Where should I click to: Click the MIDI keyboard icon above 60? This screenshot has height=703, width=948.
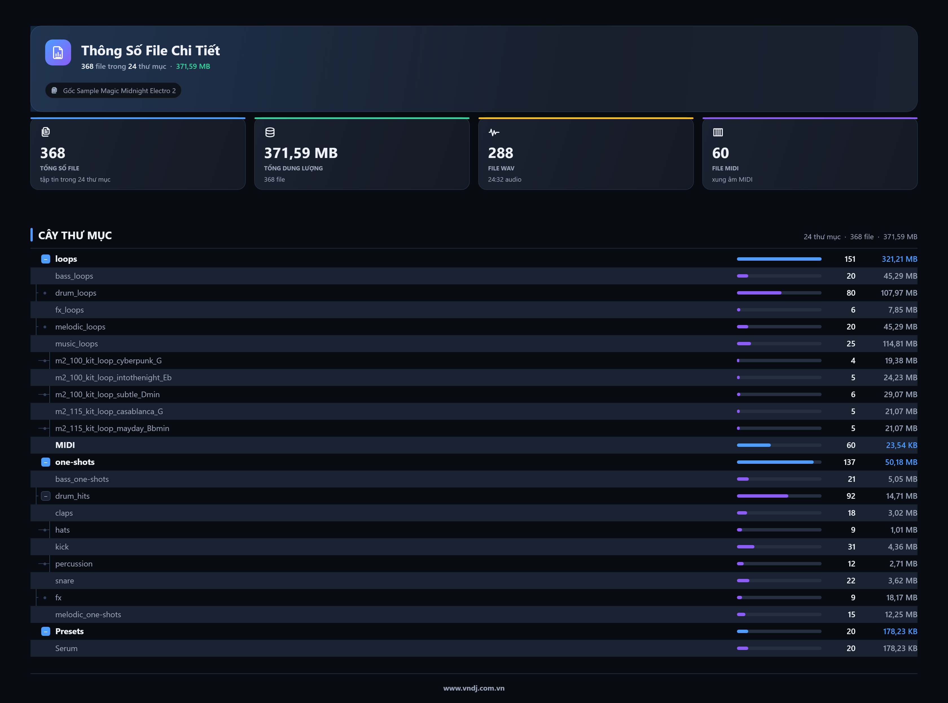[718, 132]
